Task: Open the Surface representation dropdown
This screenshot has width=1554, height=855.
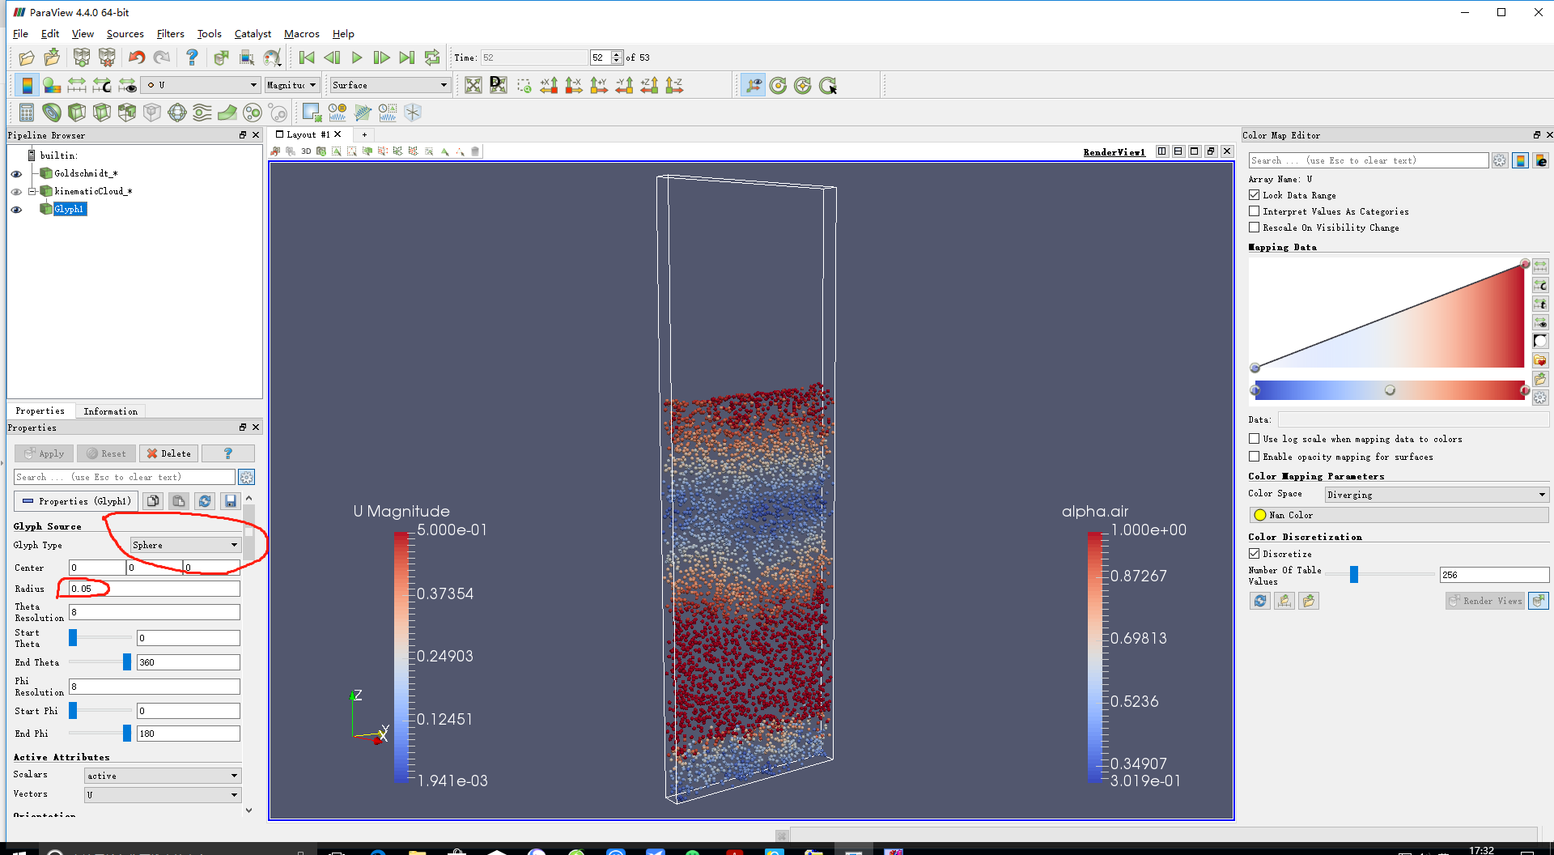Action: pos(389,85)
